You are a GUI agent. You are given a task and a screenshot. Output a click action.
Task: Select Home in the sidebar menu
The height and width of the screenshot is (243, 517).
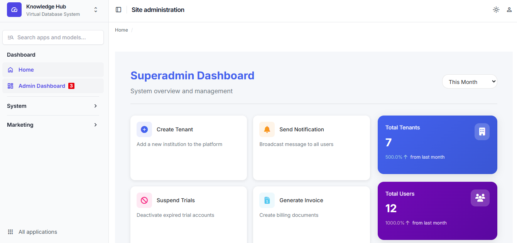point(26,70)
